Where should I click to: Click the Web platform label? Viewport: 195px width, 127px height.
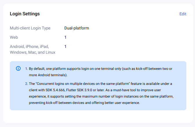coord(14,37)
